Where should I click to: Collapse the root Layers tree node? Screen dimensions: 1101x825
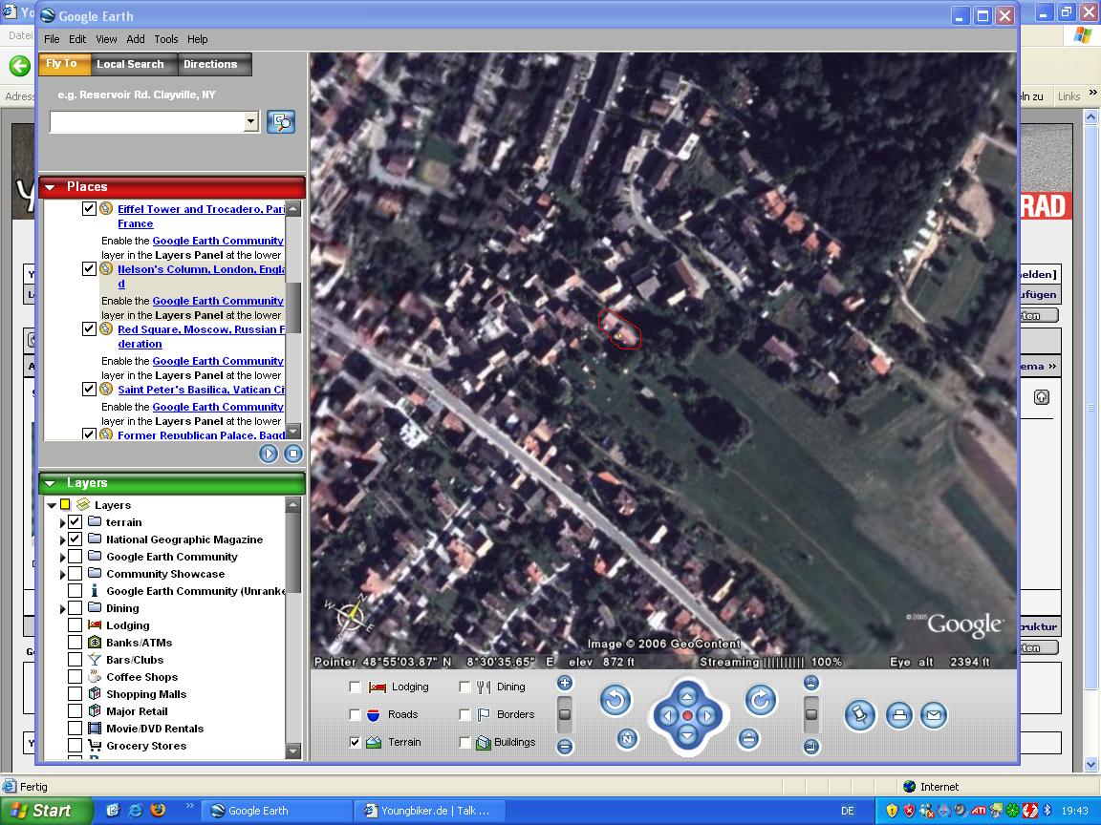[52, 505]
